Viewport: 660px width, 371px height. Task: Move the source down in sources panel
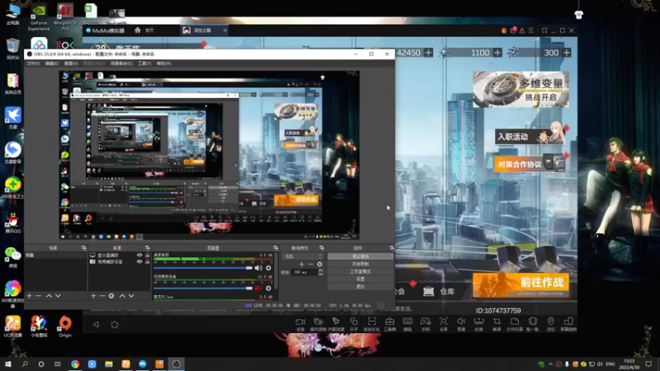point(131,296)
